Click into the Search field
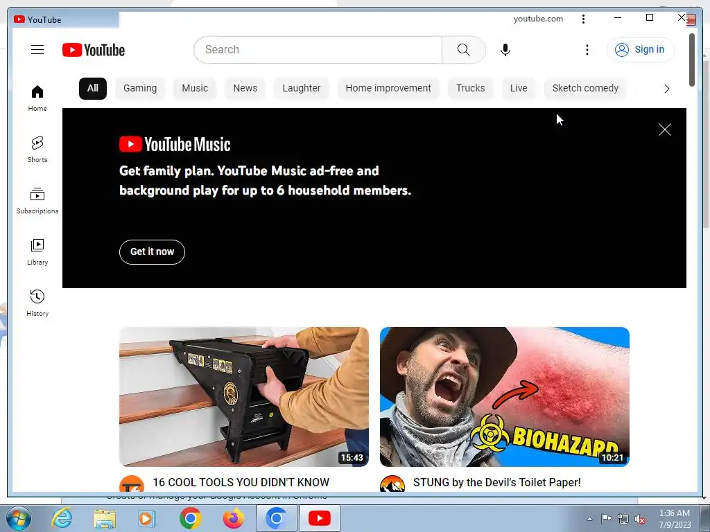710x532 pixels. (x=318, y=50)
